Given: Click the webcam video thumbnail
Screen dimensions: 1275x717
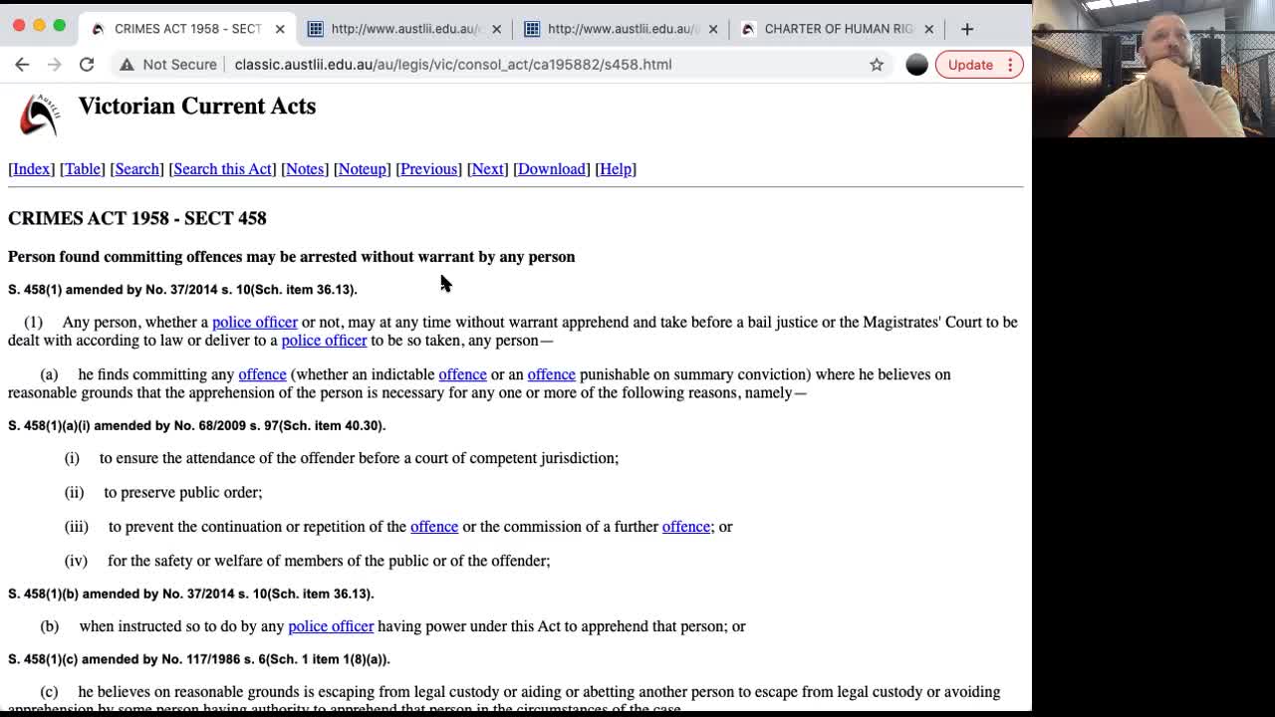Looking at the screenshot, I should 1153,69.
